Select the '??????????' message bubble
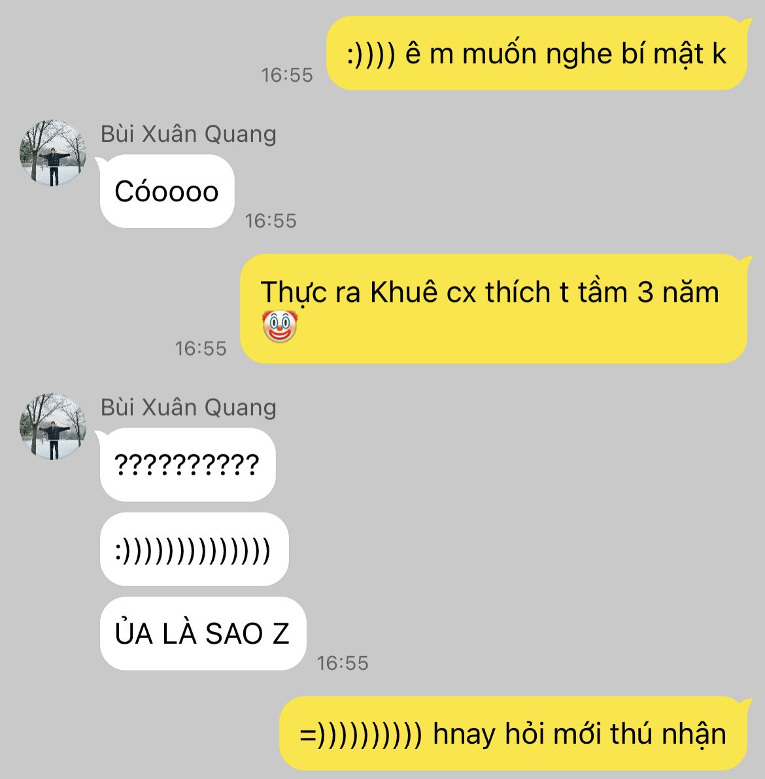The image size is (765, 779). pyautogui.click(x=188, y=465)
